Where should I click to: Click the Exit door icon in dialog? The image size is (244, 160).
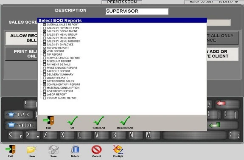pyautogui.click(x=48, y=121)
